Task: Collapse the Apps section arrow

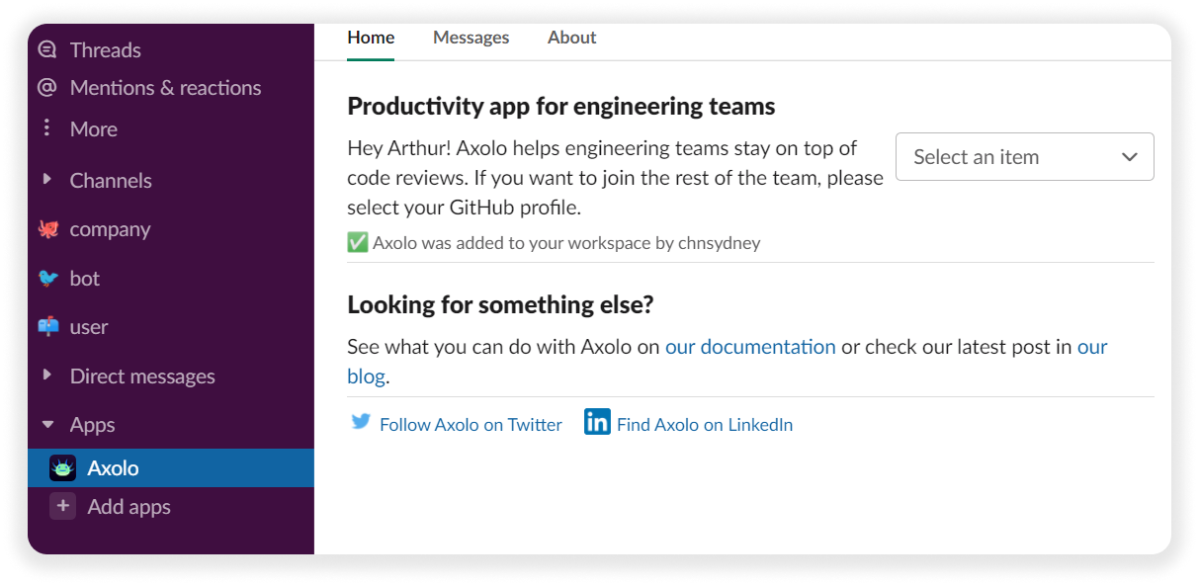Action: coord(47,425)
